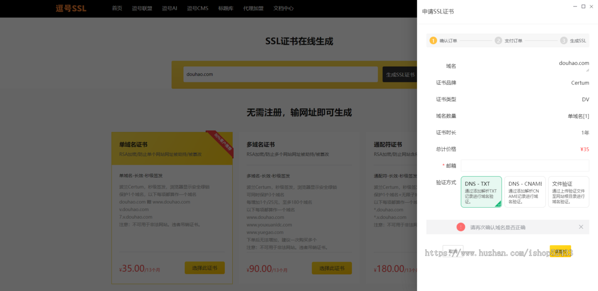Click the Certum brand value

[x=580, y=83]
